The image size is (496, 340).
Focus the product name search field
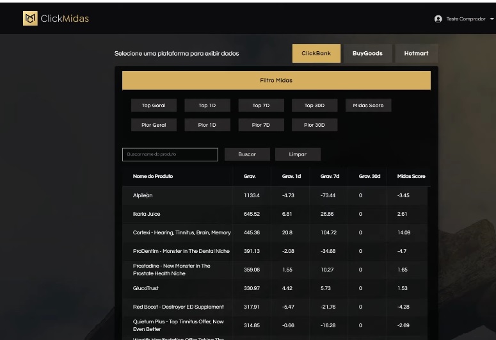click(170, 154)
